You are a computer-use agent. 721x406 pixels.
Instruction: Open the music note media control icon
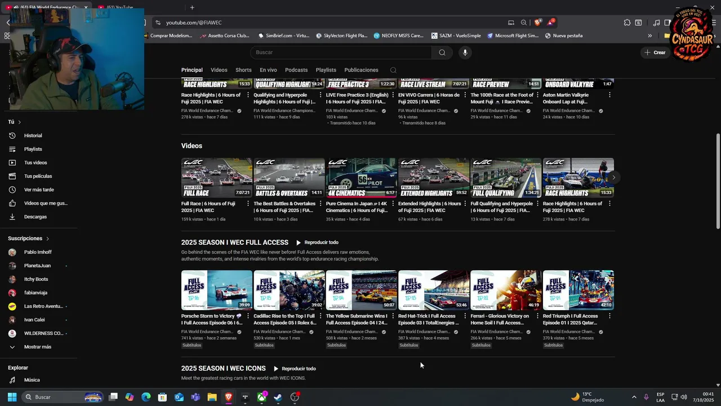[656, 23]
